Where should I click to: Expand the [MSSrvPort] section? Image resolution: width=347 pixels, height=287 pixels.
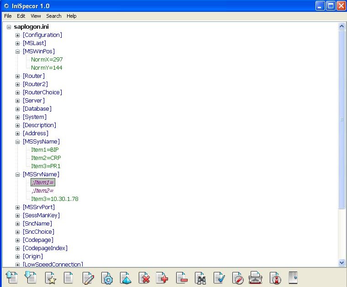17,208
